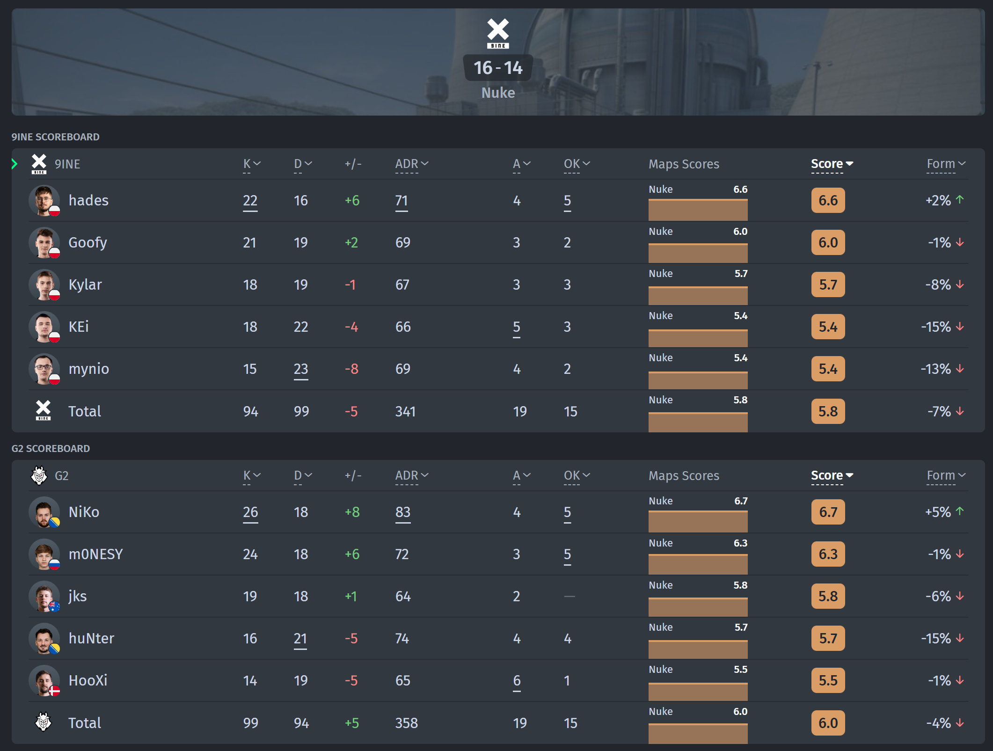993x751 pixels.
Task: Sort 9INE scoreboard by D column
Action: coord(303,164)
